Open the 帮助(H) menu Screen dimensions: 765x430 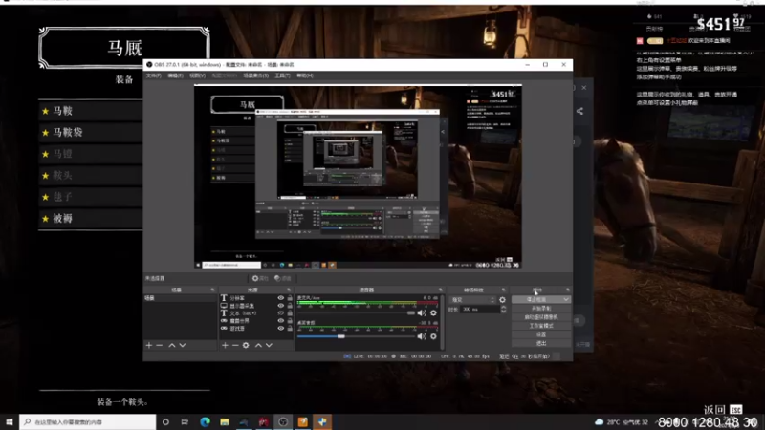[x=305, y=75]
